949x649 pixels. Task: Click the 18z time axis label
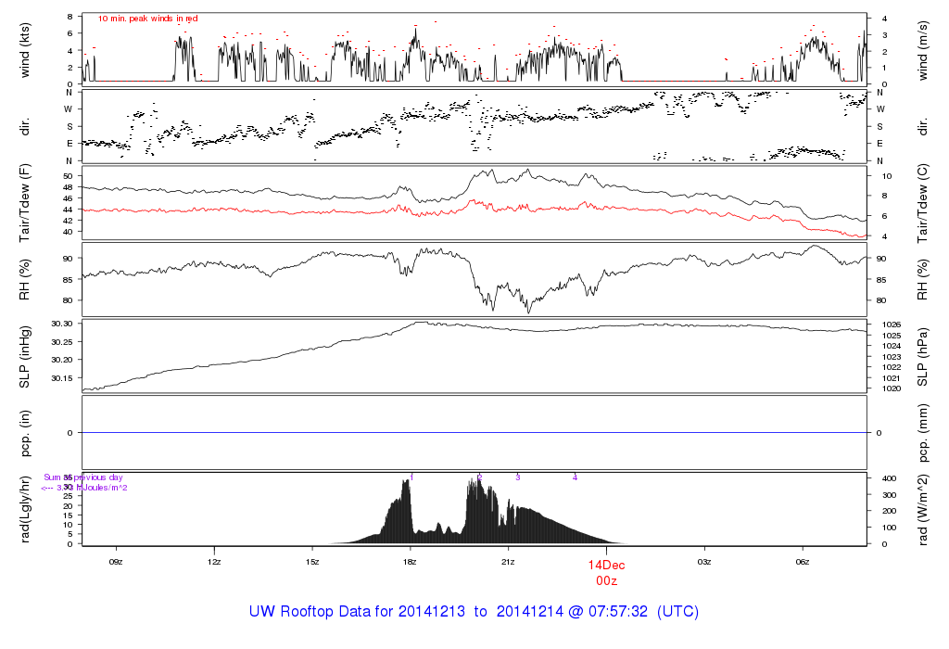coord(411,562)
